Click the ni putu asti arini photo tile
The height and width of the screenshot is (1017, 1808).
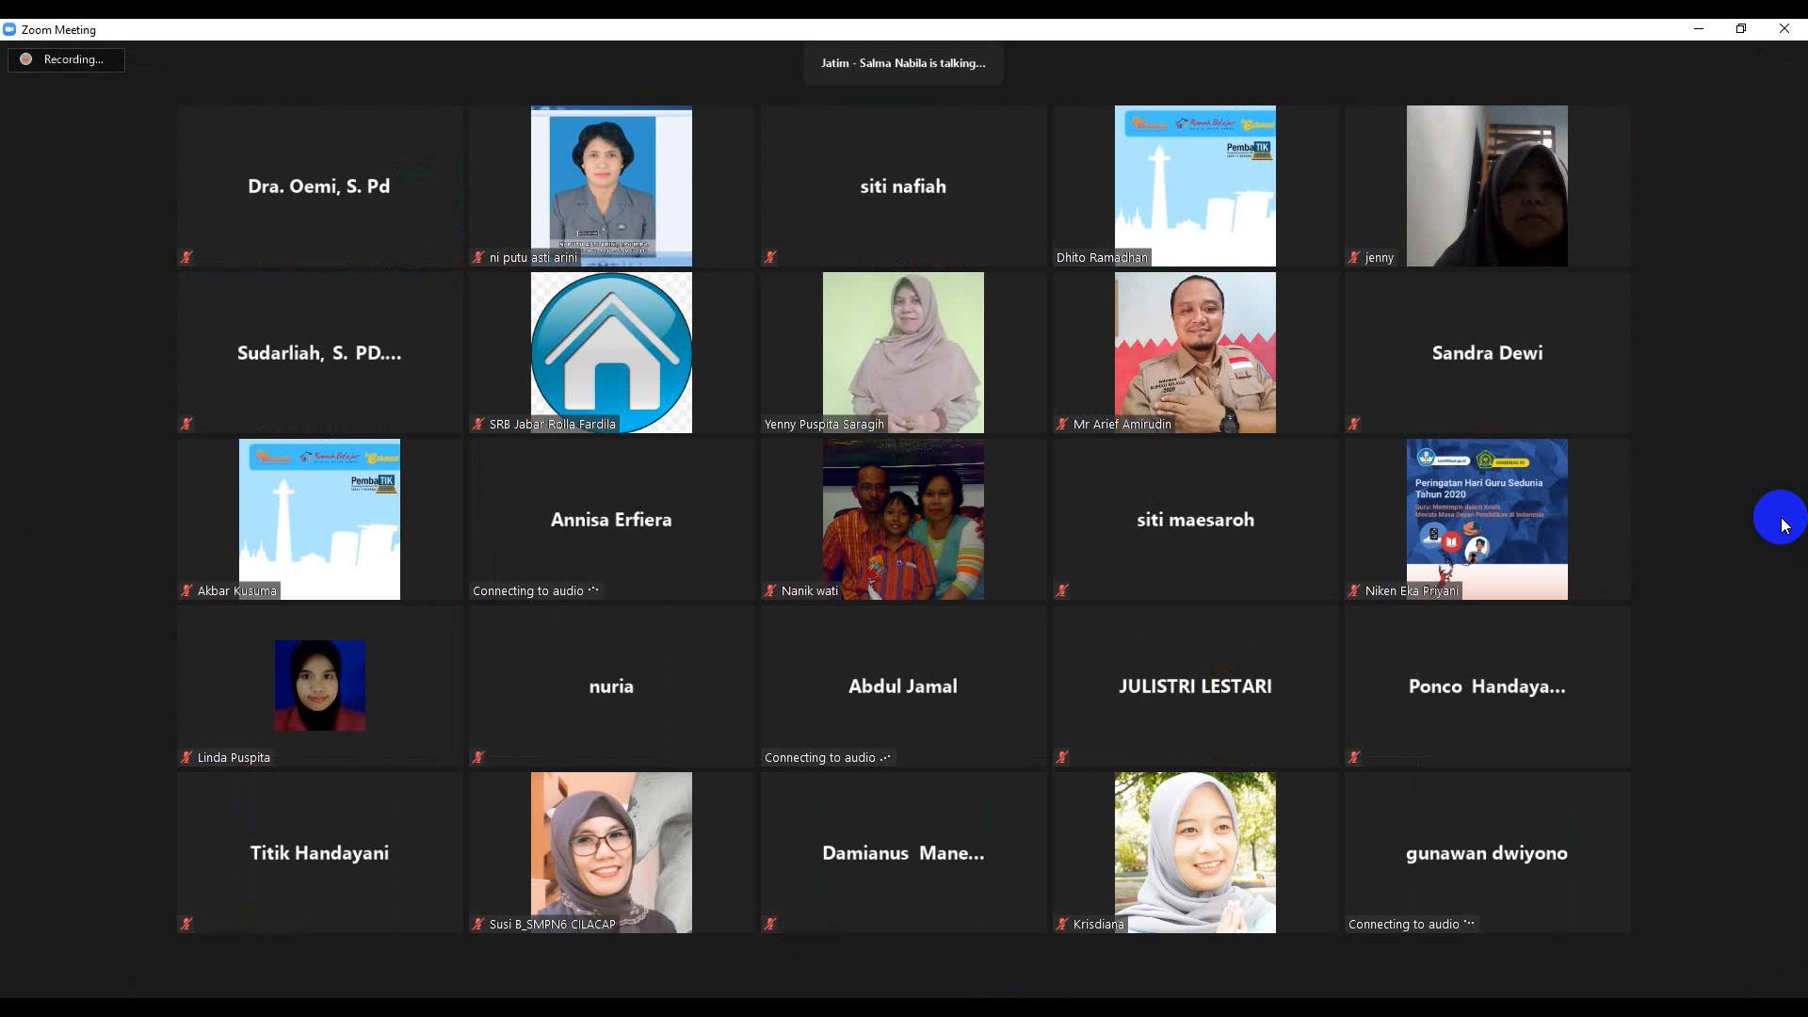pos(611,184)
